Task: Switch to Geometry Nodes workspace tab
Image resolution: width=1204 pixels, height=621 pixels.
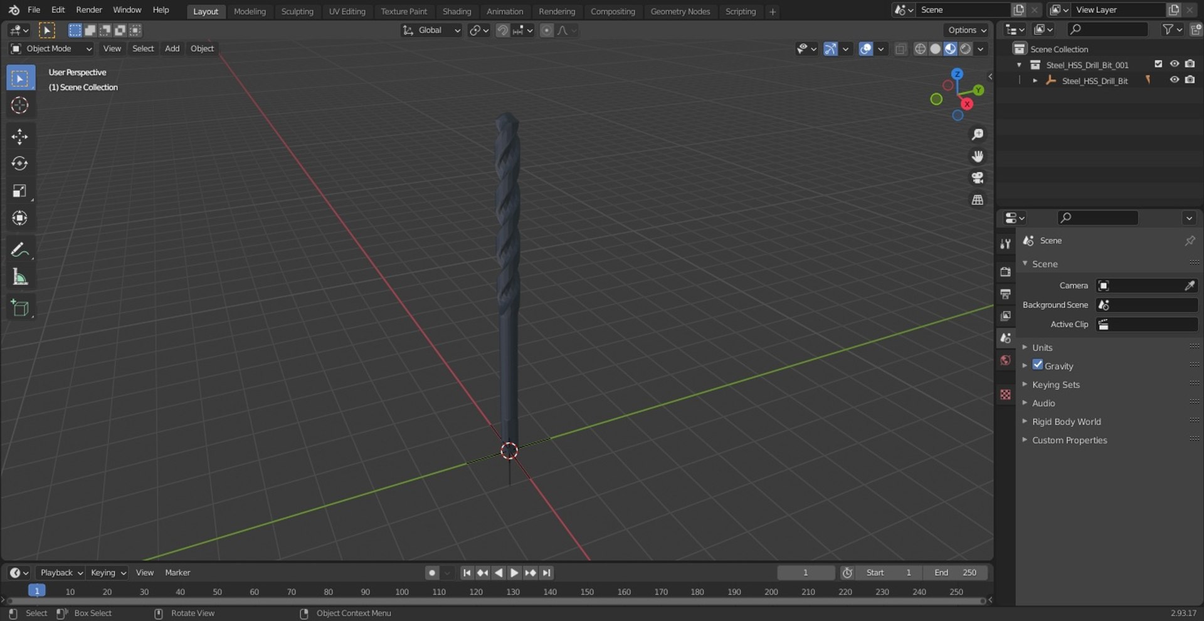Action: click(680, 11)
